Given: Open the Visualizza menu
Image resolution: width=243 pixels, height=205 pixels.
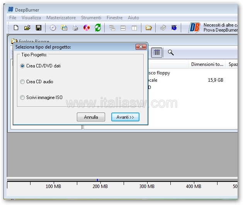Looking at the screenshot, I should 31,18.
